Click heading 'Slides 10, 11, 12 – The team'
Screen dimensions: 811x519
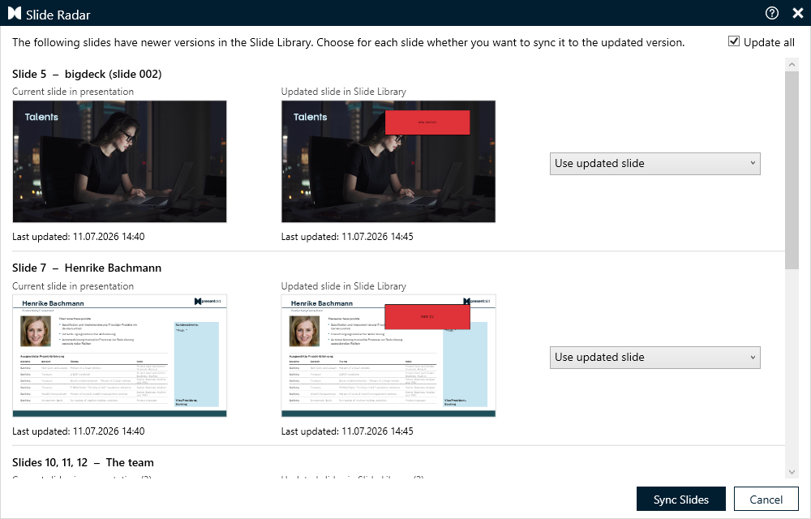(83, 462)
